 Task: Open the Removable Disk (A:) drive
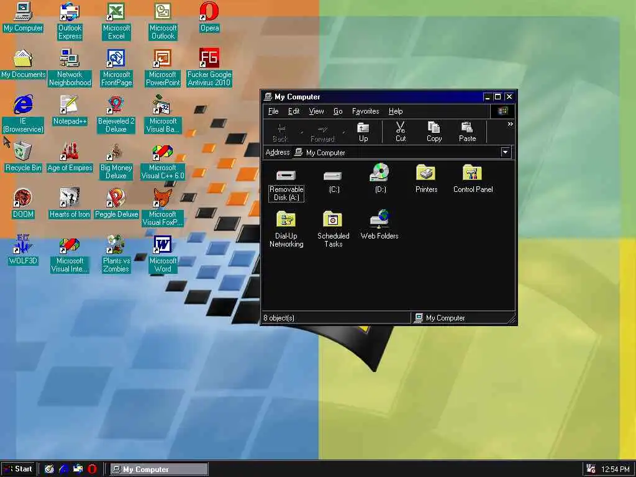(286, 184)
